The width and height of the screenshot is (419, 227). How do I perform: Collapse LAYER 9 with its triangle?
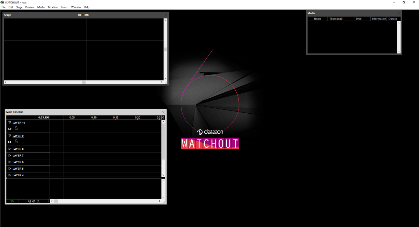coord(10,136)
